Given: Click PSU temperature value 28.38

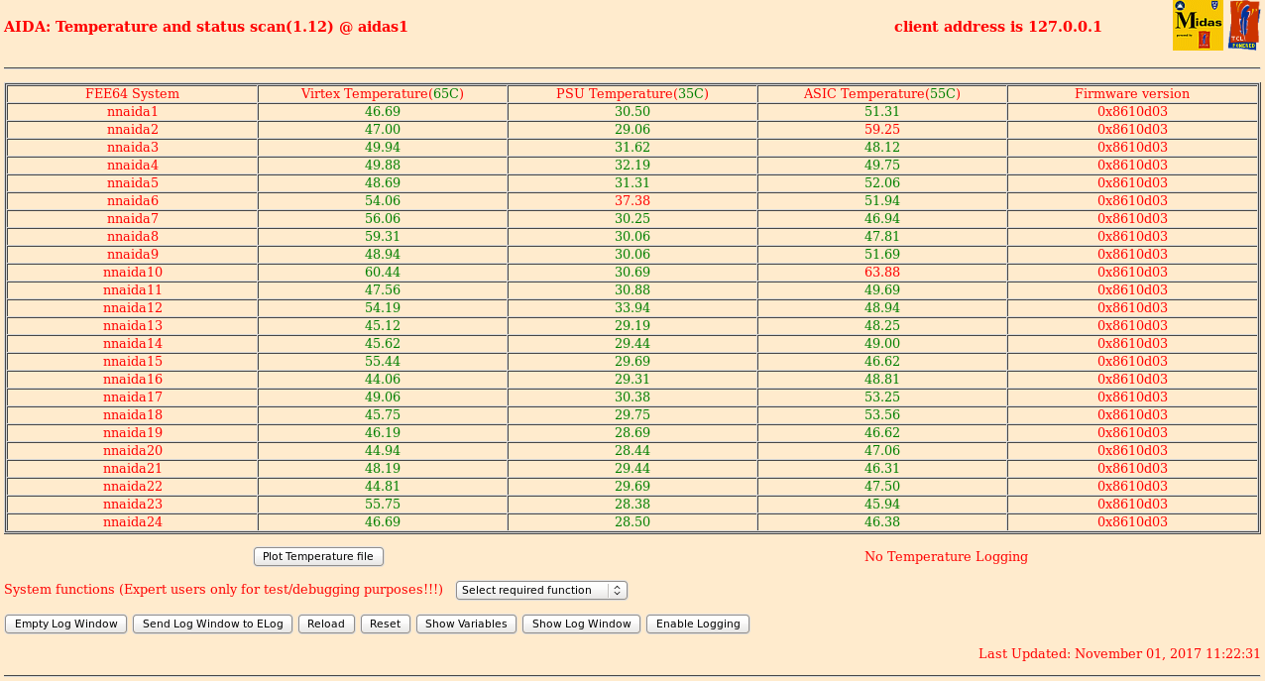Looking at the screenshot, I should 632,505.
